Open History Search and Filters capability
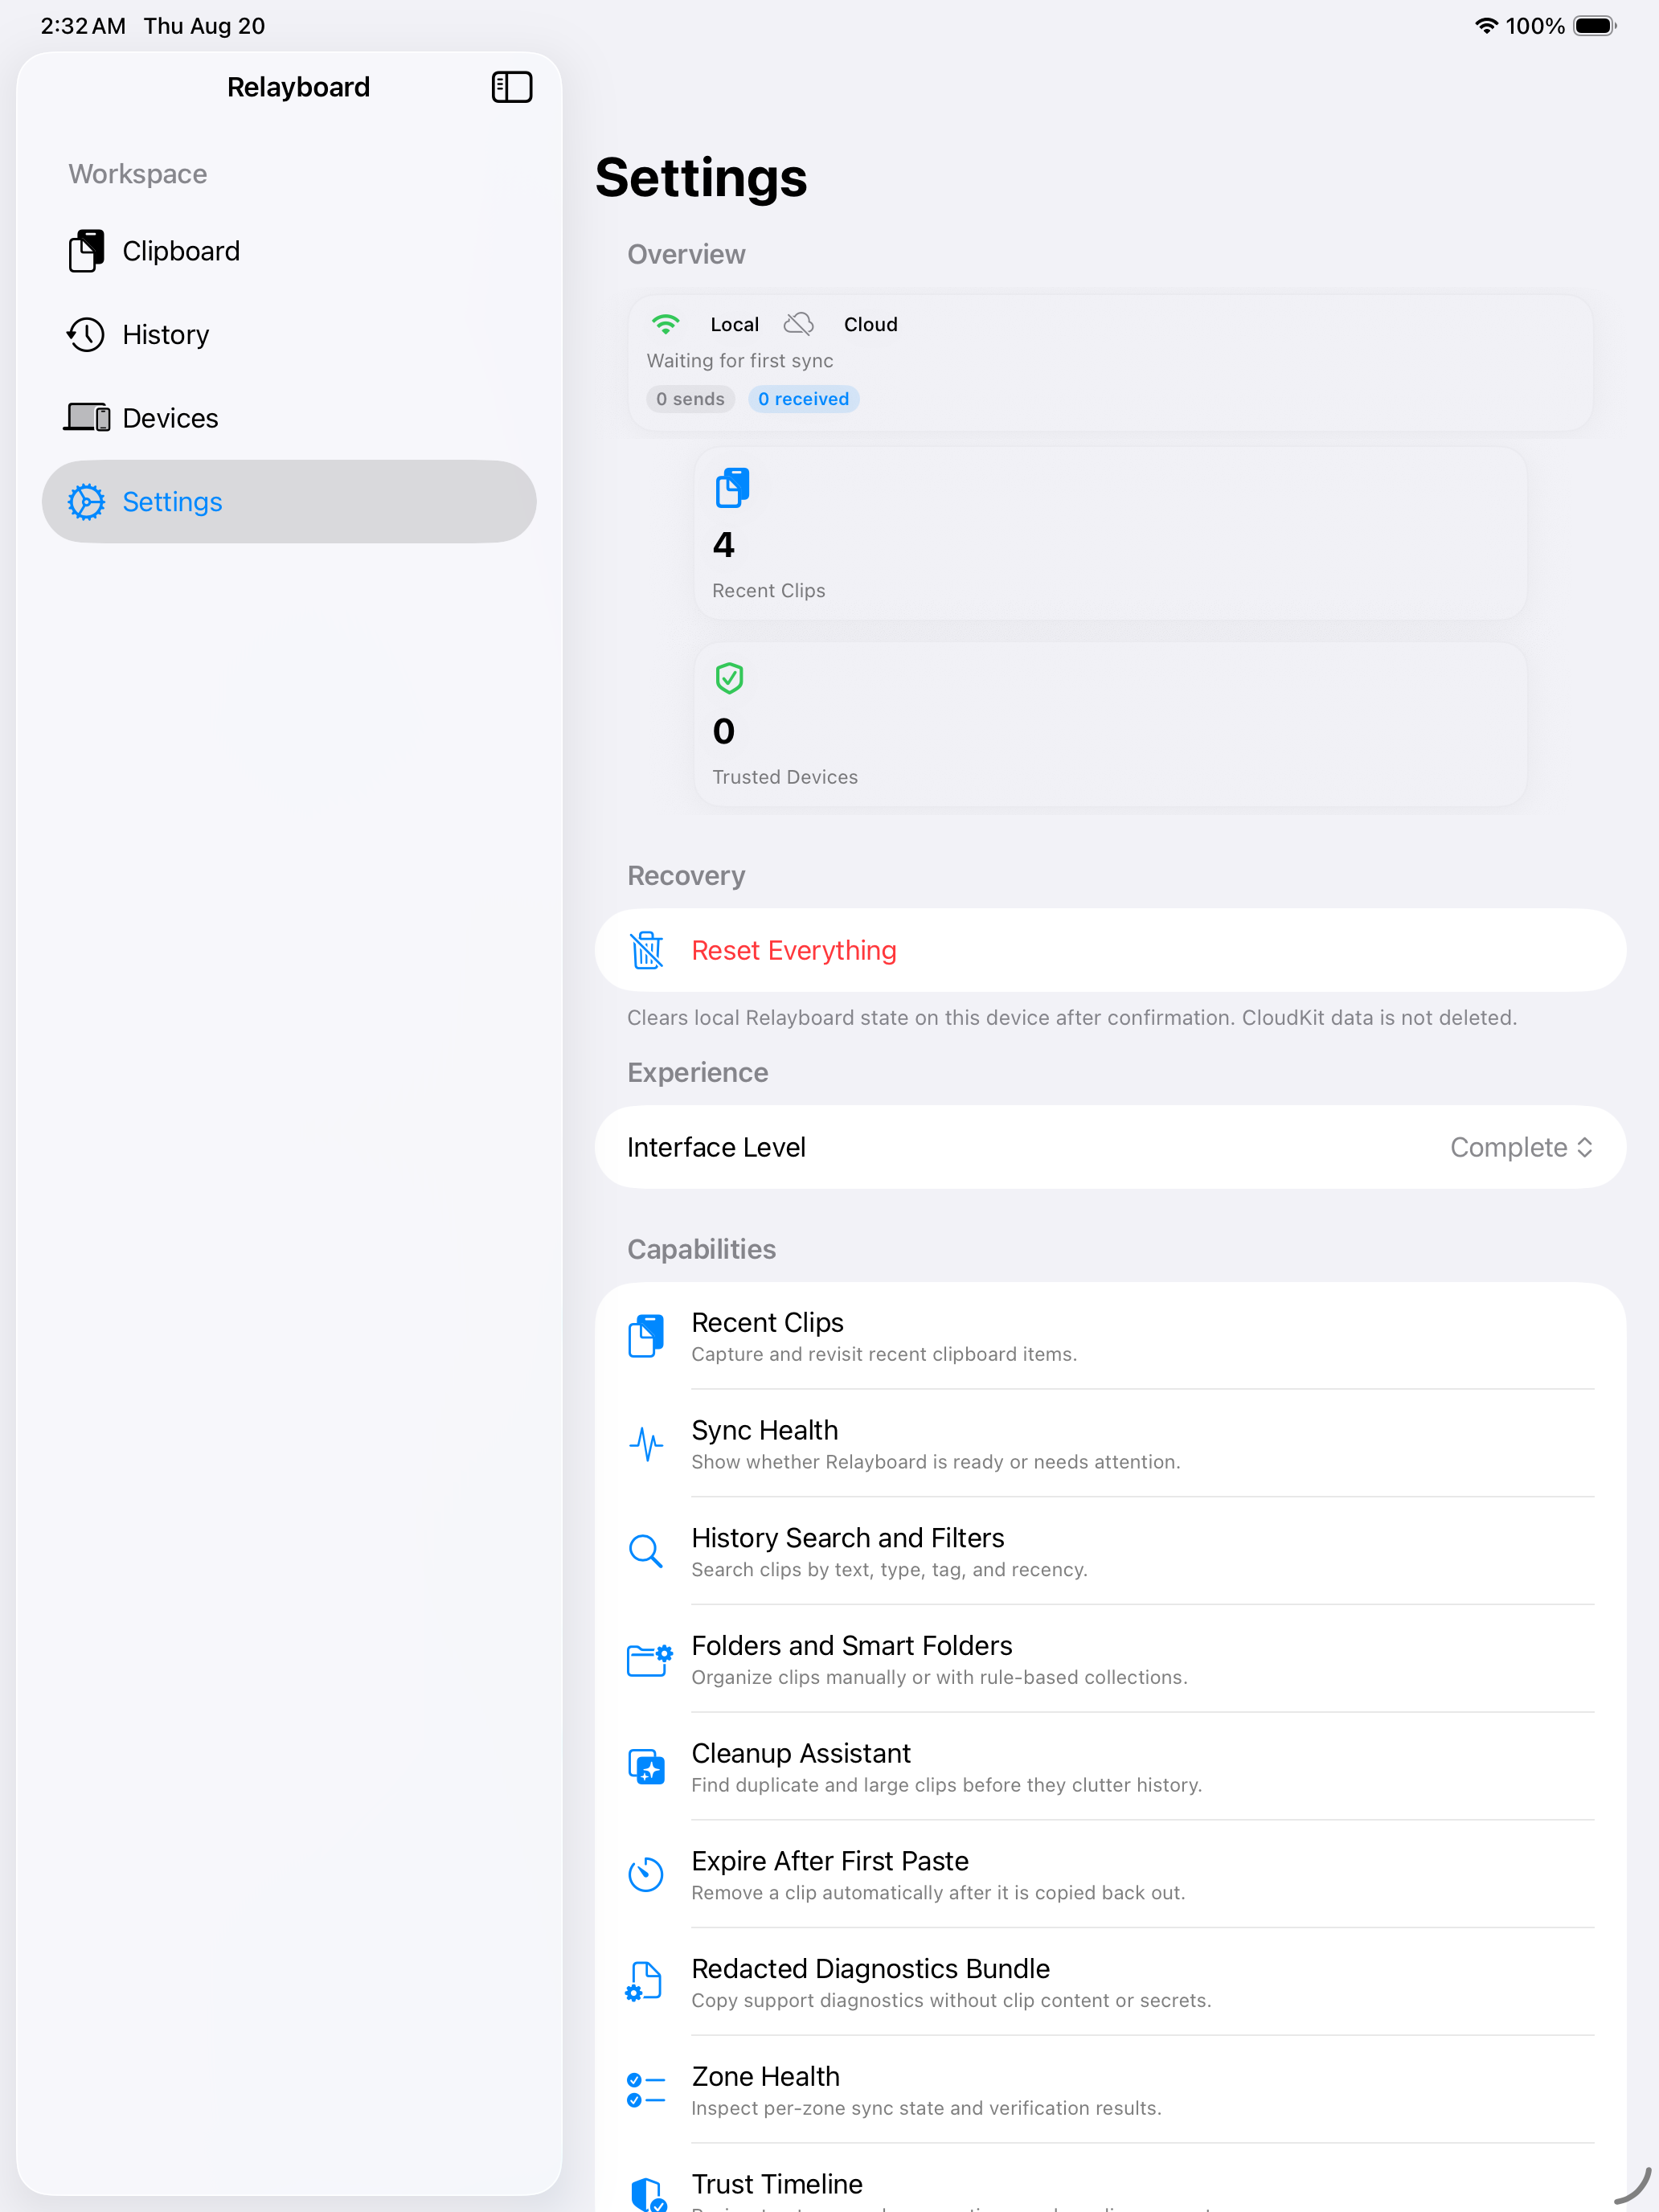Screen dimensions: 1659x2212 (1110, 1551)
